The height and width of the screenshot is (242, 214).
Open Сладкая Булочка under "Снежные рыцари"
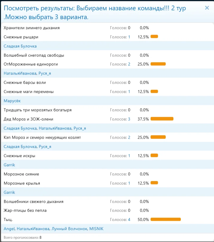[20, 46]
